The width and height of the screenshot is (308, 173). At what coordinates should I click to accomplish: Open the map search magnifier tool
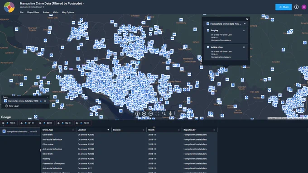click(164, 113)
